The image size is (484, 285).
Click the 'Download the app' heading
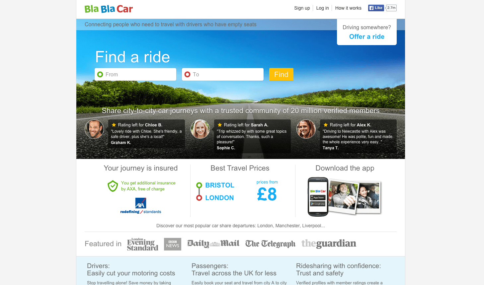click(x=345, y=168)
